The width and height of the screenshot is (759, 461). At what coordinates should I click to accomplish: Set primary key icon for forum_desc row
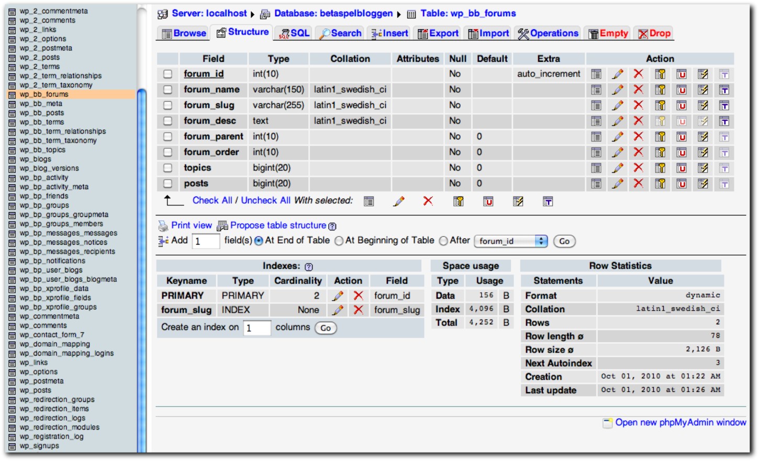[660, 122]
